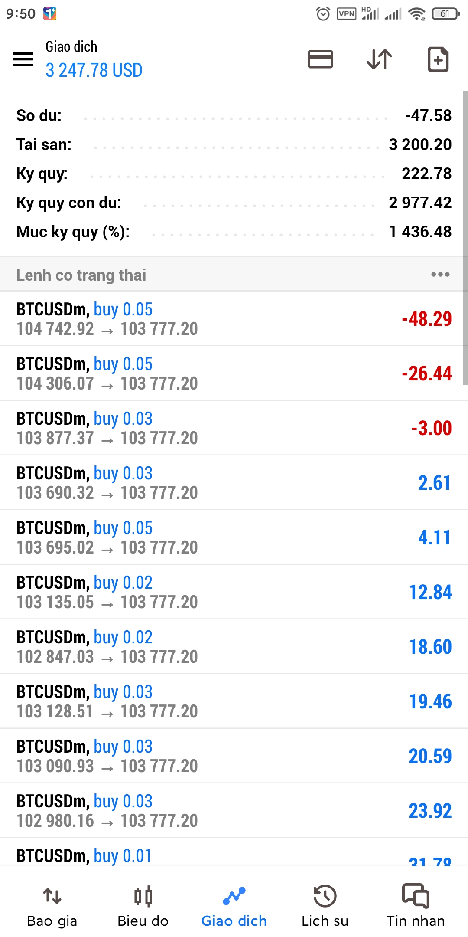468x937 pixels.
Task: Tap the card/deposit icon in header
Action: coord(320,59)
